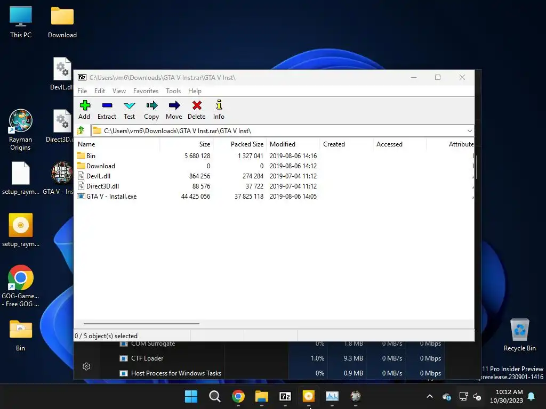Switch to 7-Zip taskbar icon
The image size is (546, 409).
[285, 396]
